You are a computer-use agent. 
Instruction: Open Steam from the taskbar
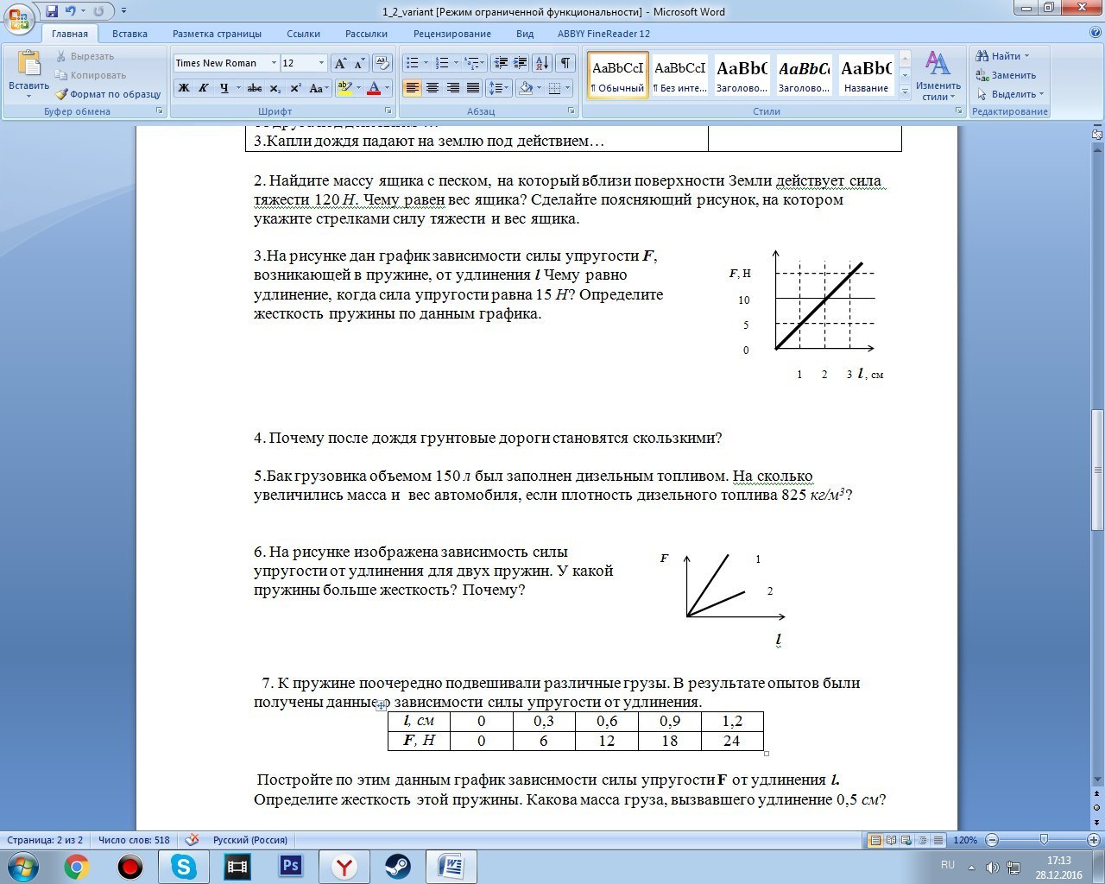tap(398, 866)
